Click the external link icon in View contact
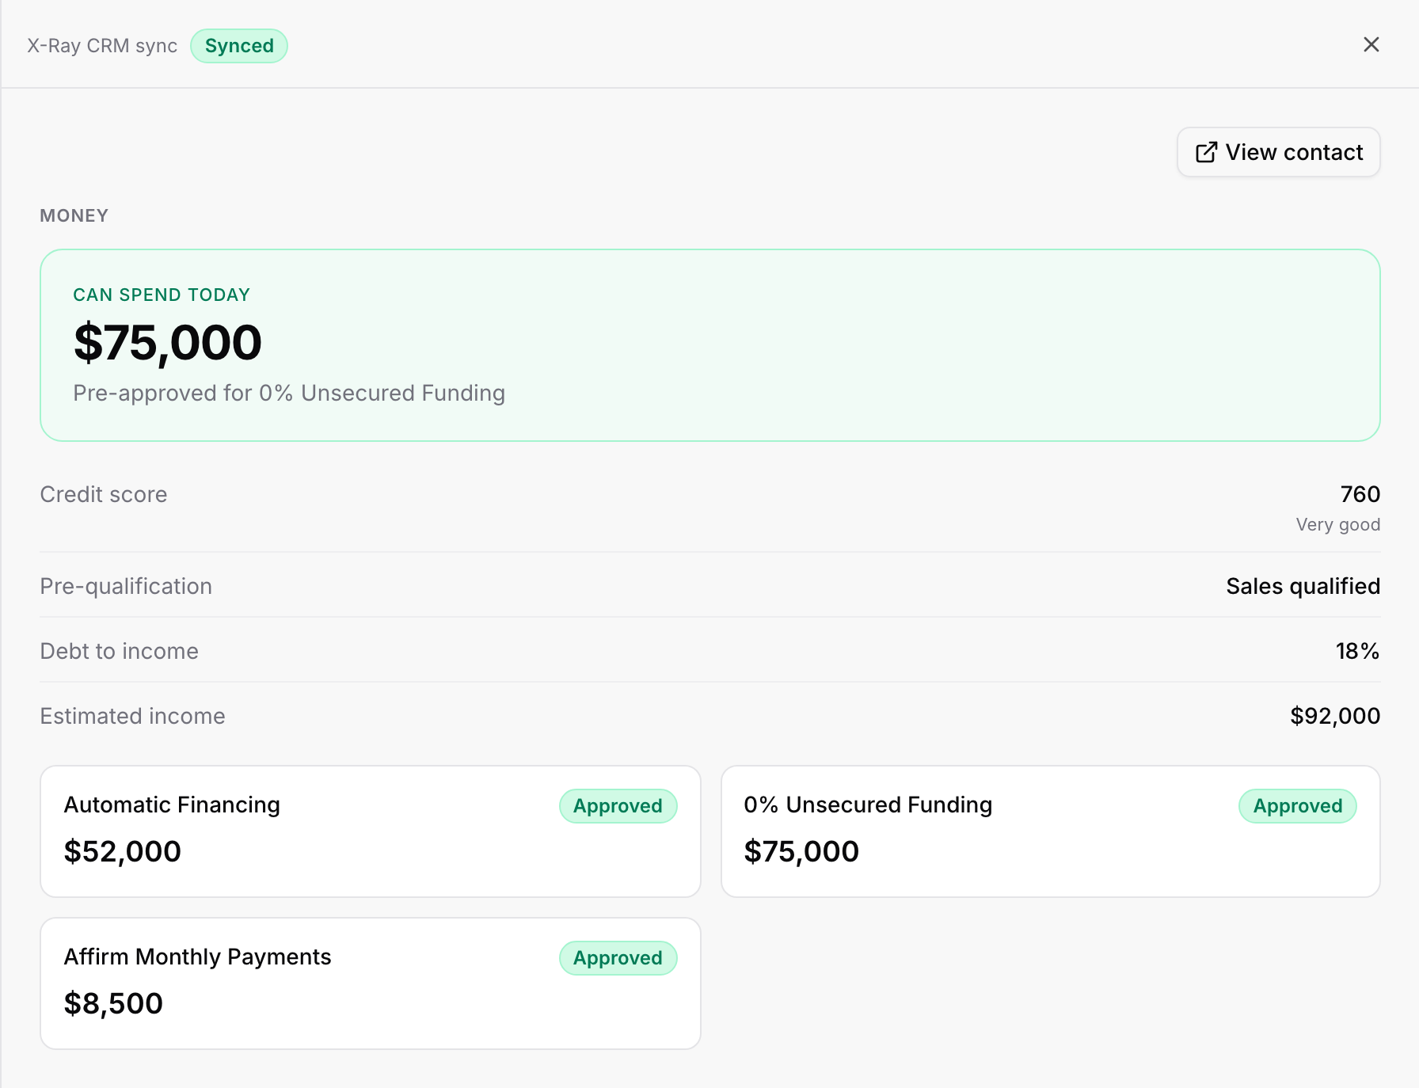The image size is (1419, 1088). [x=1206, y=152]
